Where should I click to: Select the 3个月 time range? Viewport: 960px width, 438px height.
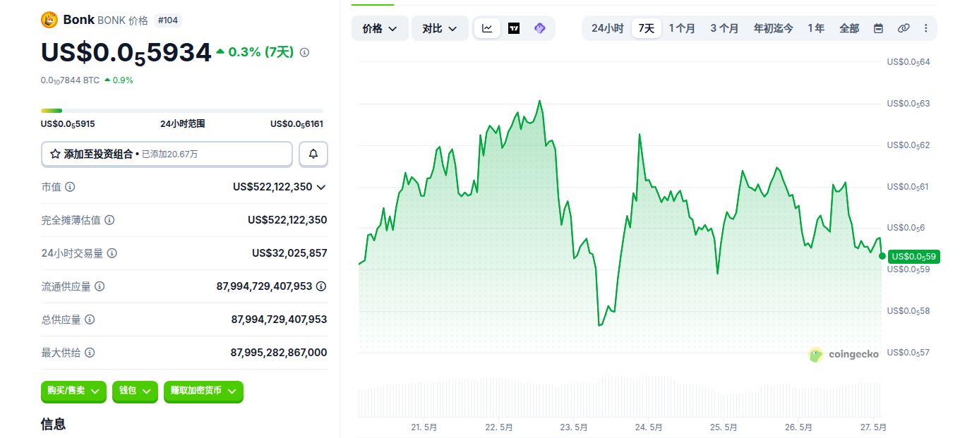point(724,28)
